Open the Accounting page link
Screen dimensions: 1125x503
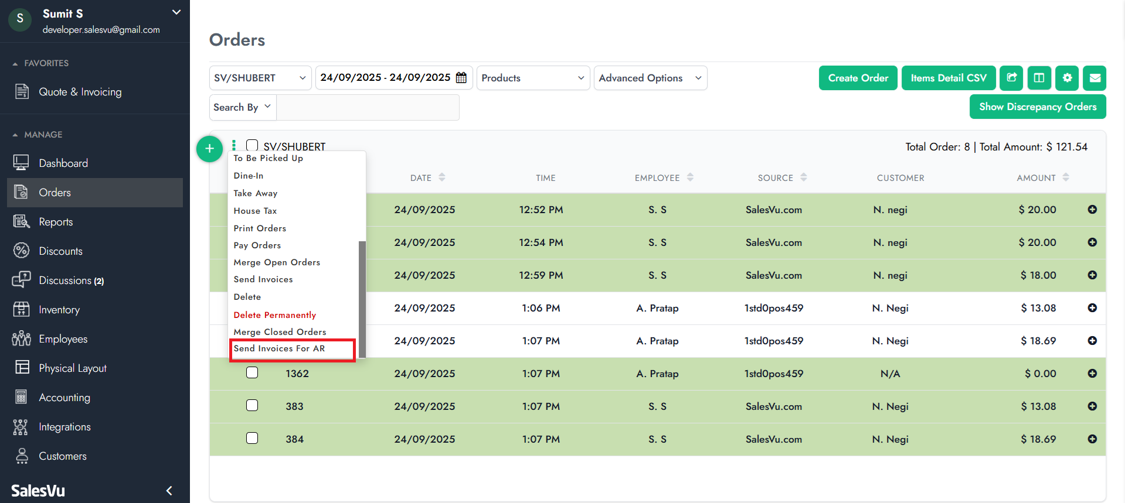tap(64, 398)
